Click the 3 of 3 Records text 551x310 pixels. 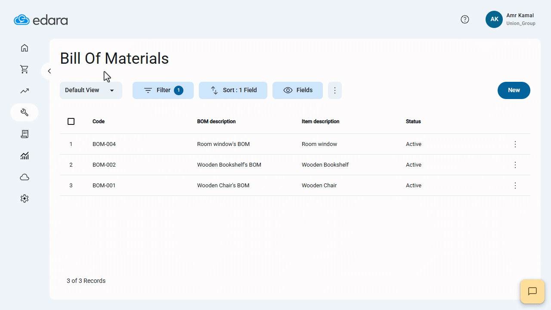[86, 281]
